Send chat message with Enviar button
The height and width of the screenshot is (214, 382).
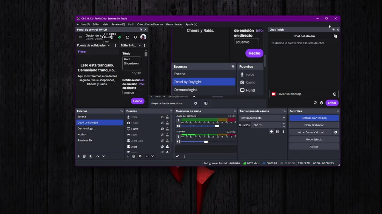(332, 103)
